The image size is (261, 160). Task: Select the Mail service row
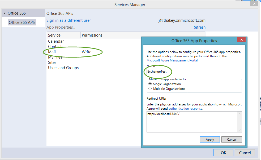point(52,52)
